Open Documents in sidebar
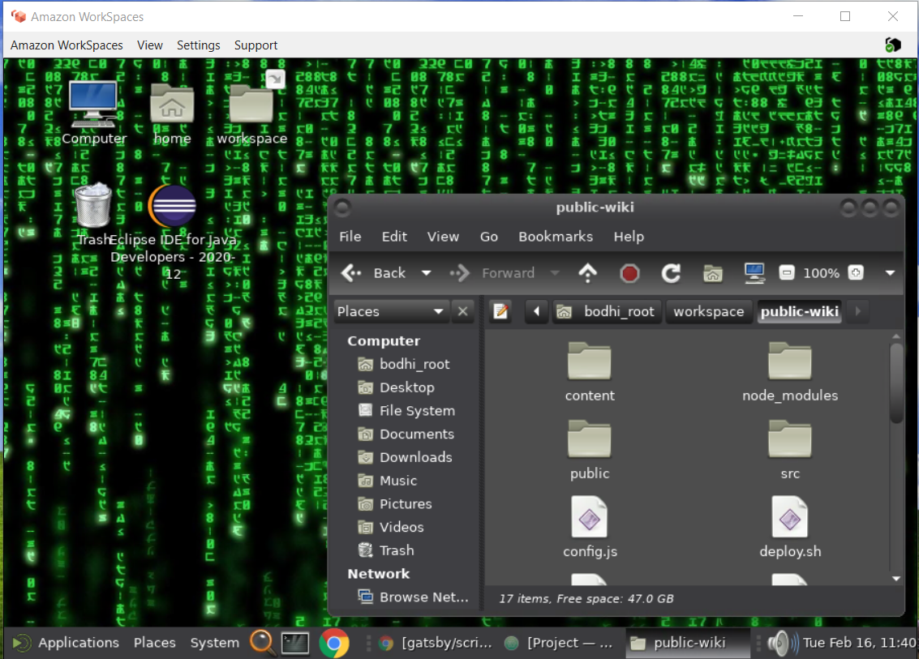Screen dimensions: 919x659 [x=406, y=434]
